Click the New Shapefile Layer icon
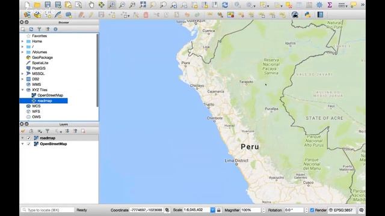 pyautogui.click(x=48, y=14)
